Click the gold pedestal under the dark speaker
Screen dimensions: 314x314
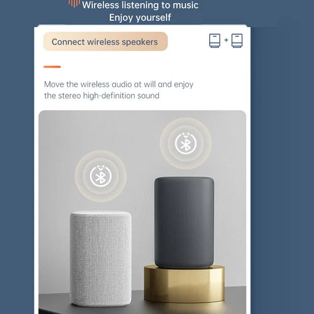pyautogui.click(x=184, y=284)
